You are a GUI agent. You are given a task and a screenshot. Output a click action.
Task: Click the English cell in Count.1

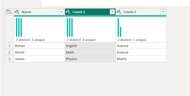[90, 46]
